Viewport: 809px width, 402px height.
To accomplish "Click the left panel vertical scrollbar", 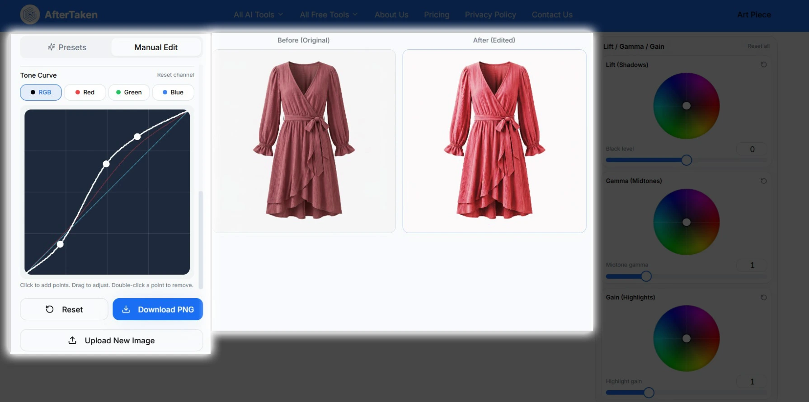I will tap(201, 239).
